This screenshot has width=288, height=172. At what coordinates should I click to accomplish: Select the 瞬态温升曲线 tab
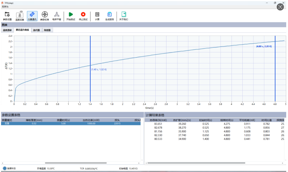coord(22,30)
